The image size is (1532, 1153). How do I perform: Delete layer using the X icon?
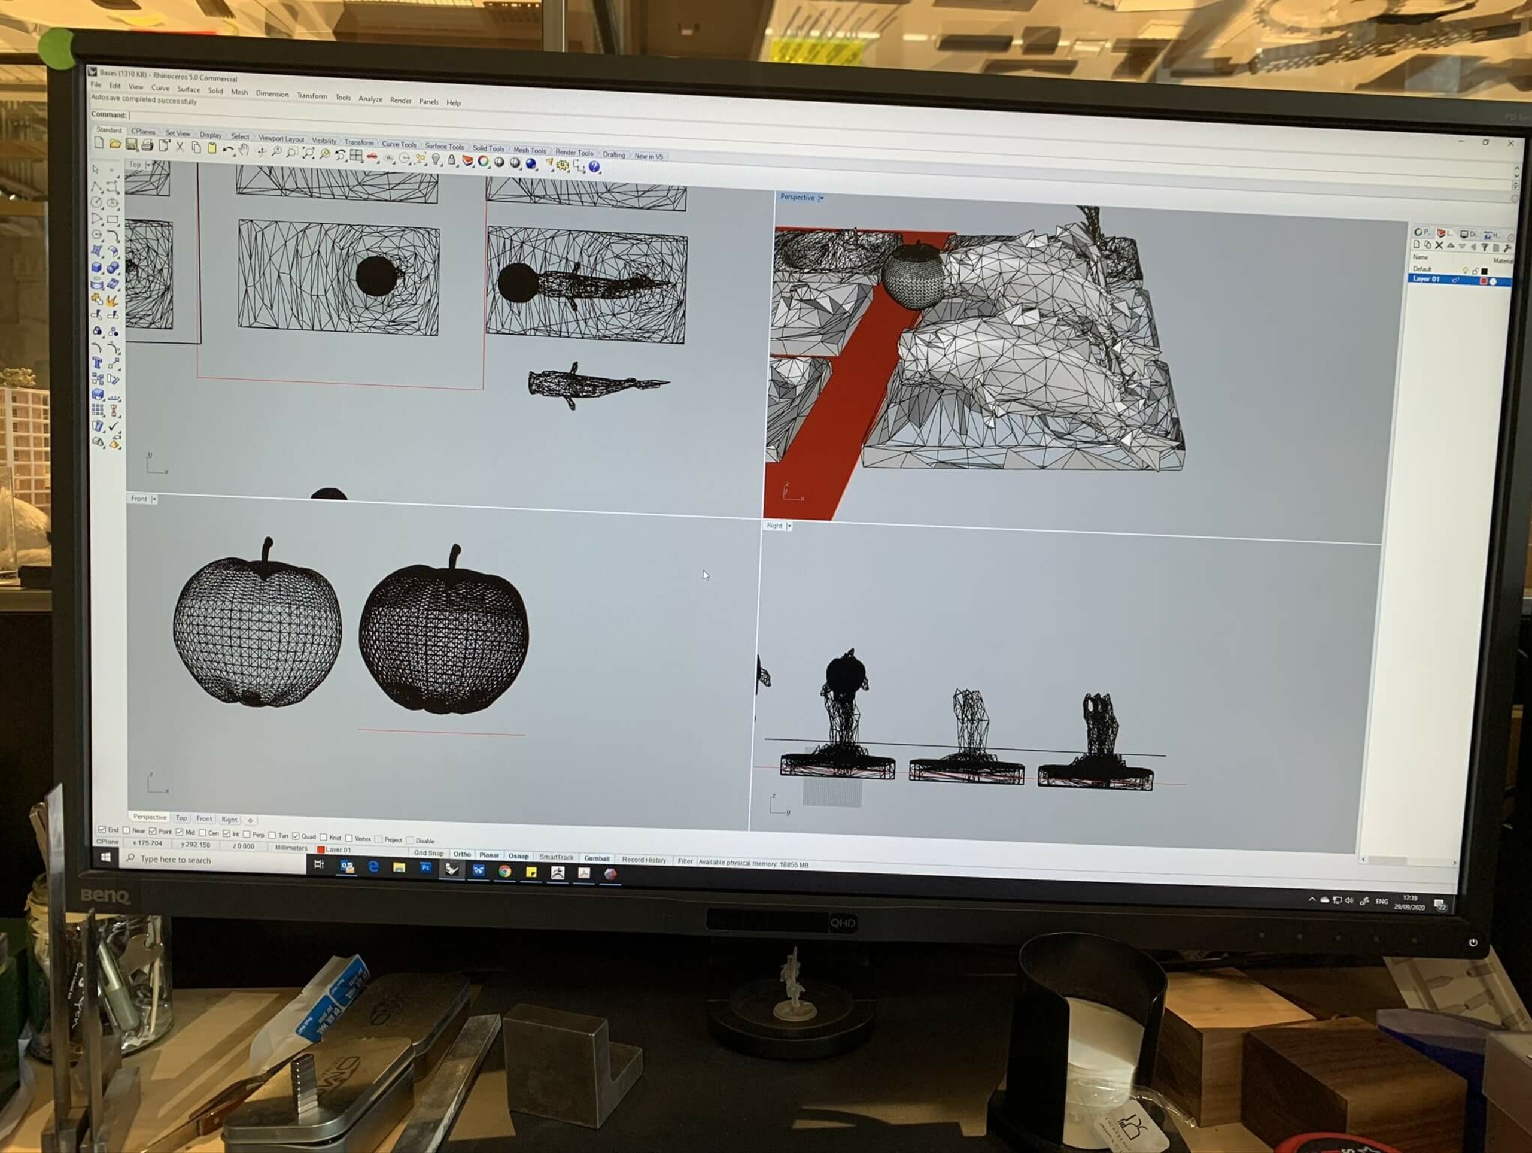click(x=1439, y=245)
